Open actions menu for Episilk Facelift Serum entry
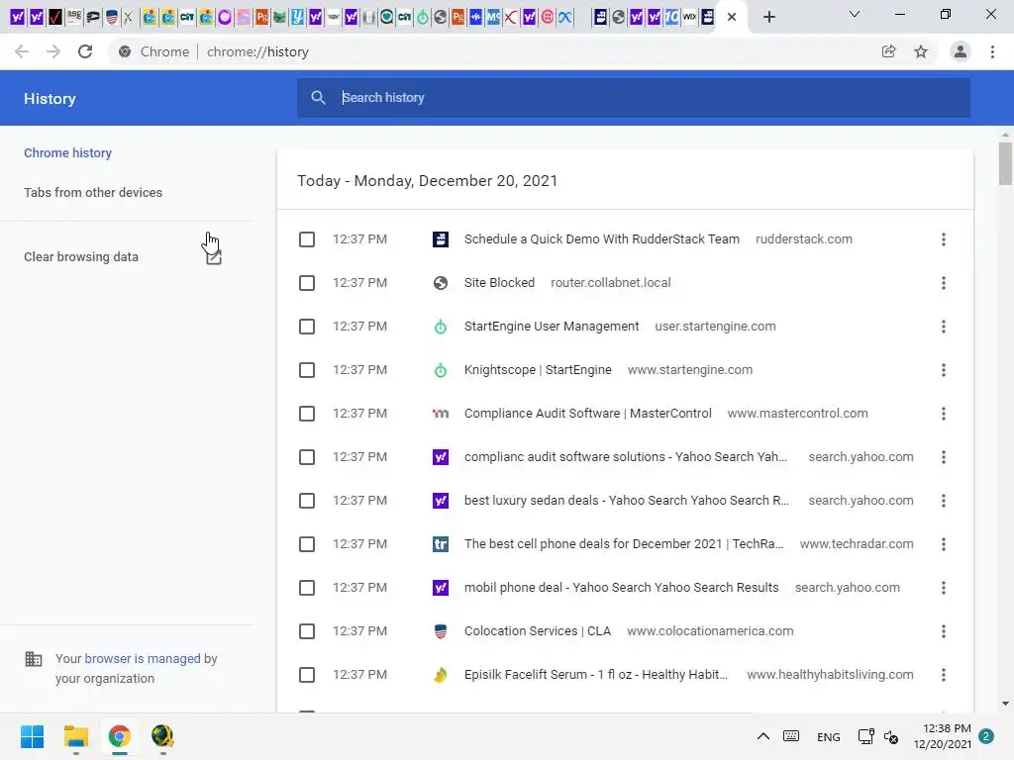This screenshot has height=760, width=1014. click(944, 675)
